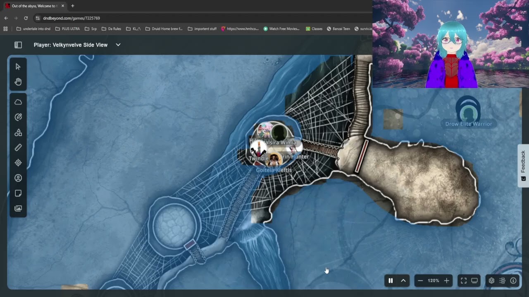Go back in browser history
The height and width of the screenshot is (297, 529).
pos(6,18)
